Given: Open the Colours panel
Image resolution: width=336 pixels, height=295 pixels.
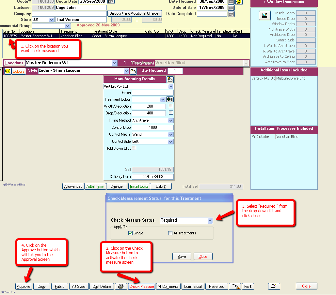Looking at the screenshot, I should 19,71.
